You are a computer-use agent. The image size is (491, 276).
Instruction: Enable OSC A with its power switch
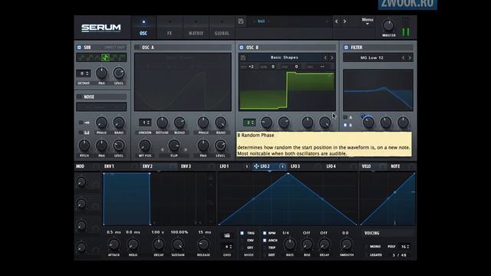[137, 48]
